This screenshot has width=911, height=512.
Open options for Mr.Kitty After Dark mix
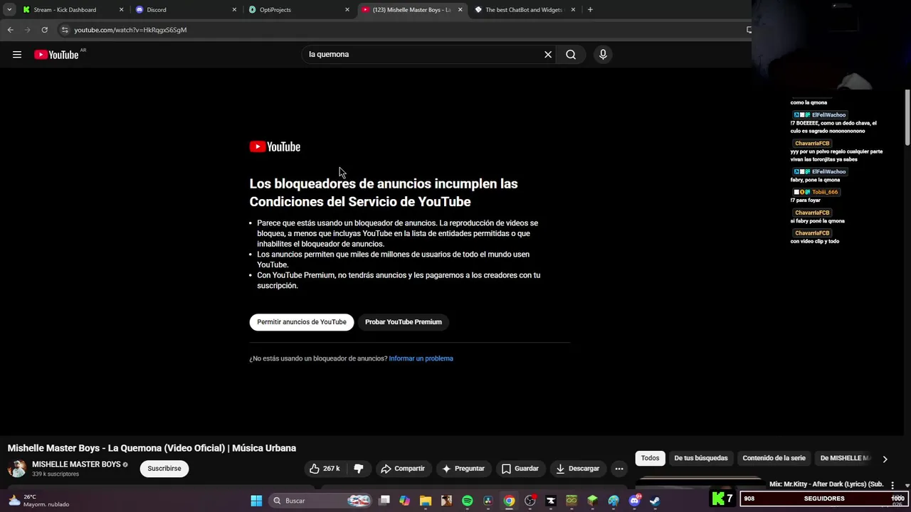click(892, 485)
